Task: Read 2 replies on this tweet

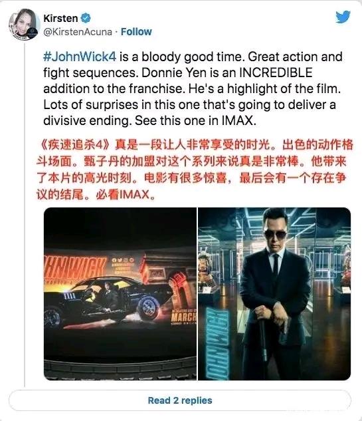Action: click(x=180, y=400)
